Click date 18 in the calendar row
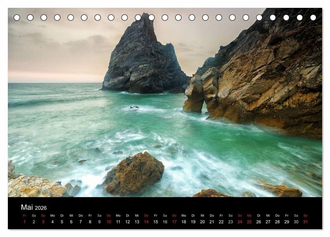The image size is (330, 237). [x=184, y=222]
